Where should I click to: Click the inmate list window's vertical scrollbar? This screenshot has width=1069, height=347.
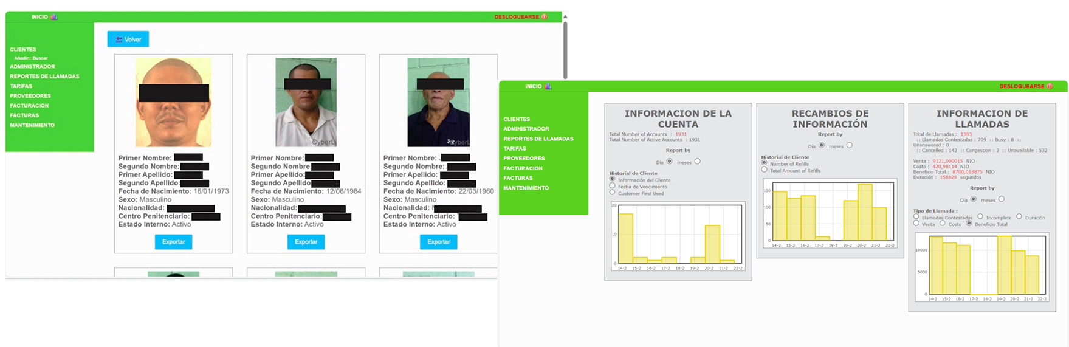click(x=565, y=49)
